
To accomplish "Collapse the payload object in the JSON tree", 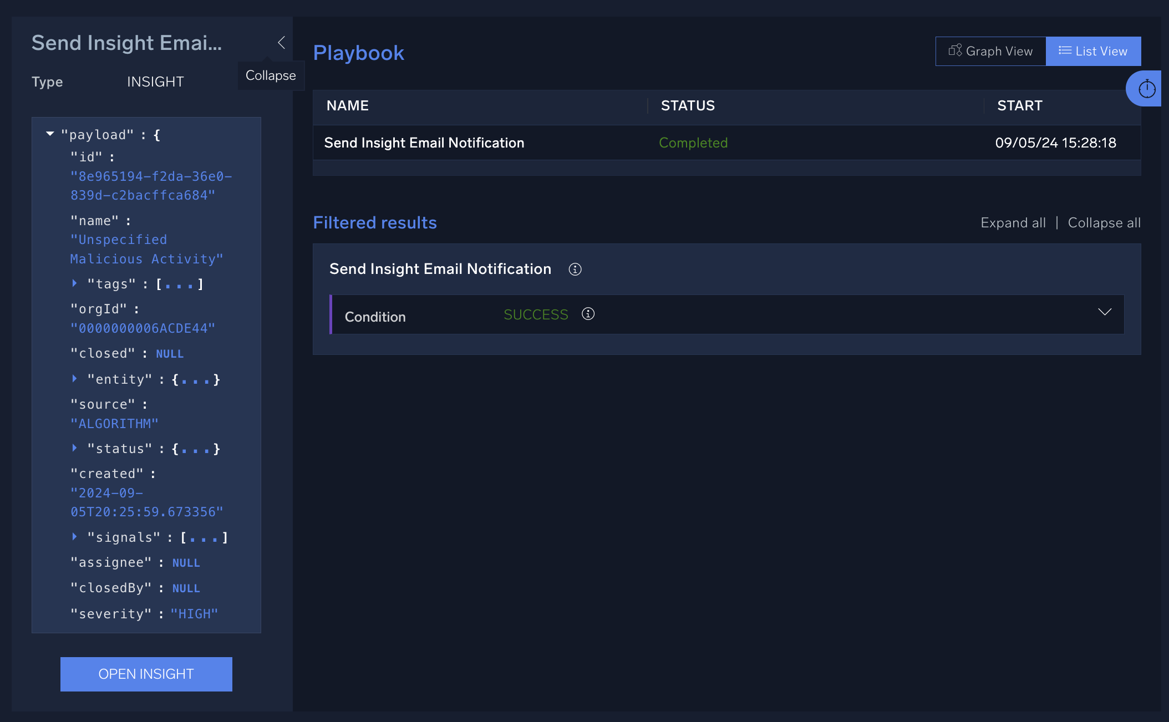I will point(49,133).
